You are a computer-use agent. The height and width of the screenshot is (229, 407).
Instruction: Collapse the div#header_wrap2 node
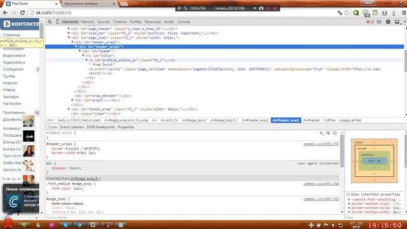coord(72,42)
